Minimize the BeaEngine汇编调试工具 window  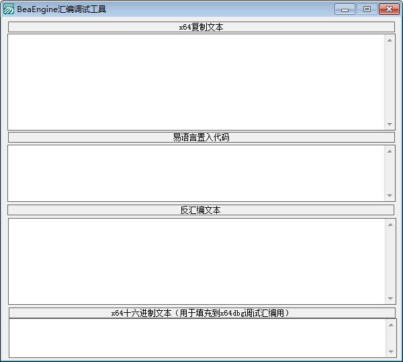(345, 9)
